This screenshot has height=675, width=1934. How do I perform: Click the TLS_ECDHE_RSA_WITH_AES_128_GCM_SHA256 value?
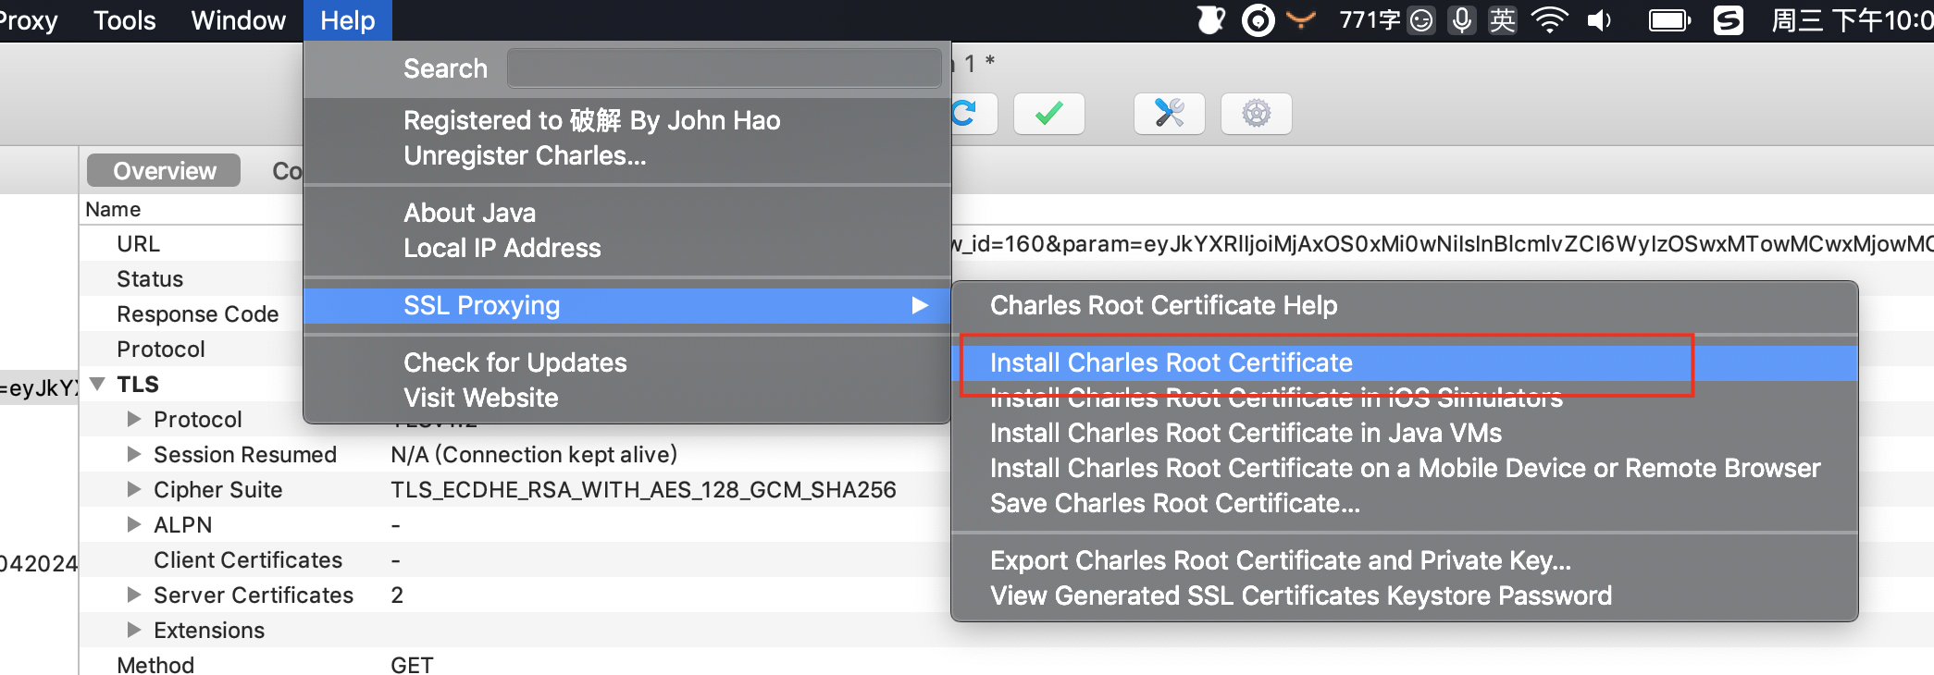pos(643,490)
